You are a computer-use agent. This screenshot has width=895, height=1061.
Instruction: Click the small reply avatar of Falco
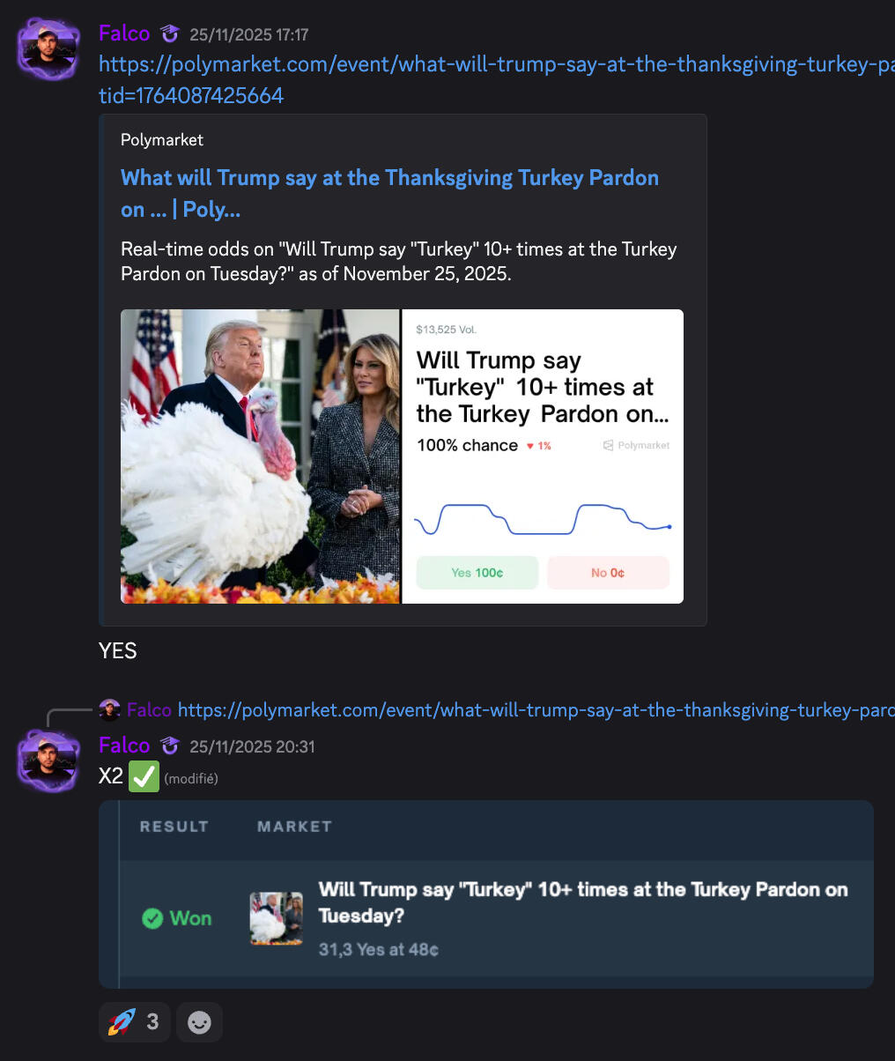109,709
